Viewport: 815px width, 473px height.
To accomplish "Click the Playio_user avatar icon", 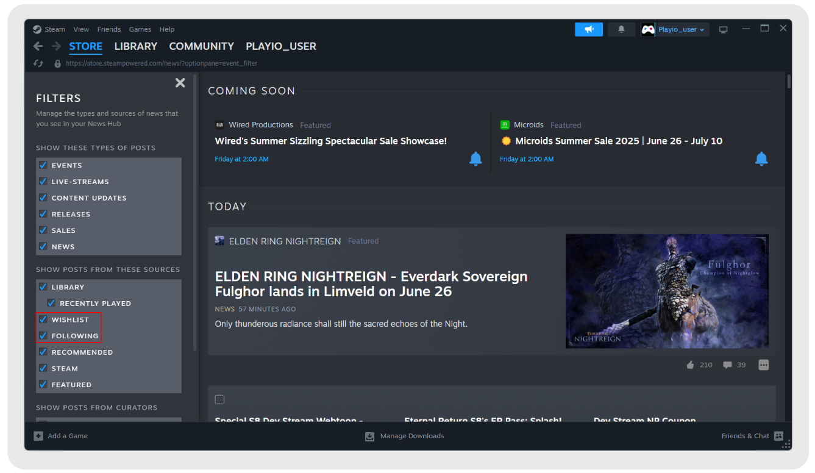I will 648,29.
